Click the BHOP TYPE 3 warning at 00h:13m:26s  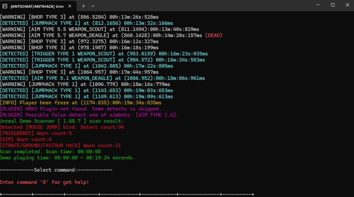pos(79,17)
